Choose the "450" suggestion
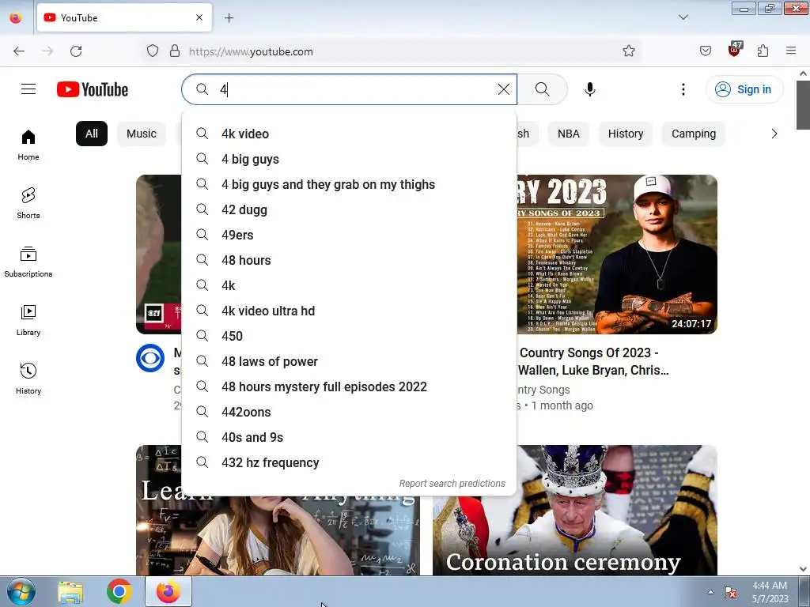Image resolution: width=810 pixels, height=607 pixels. coord(349,336)
